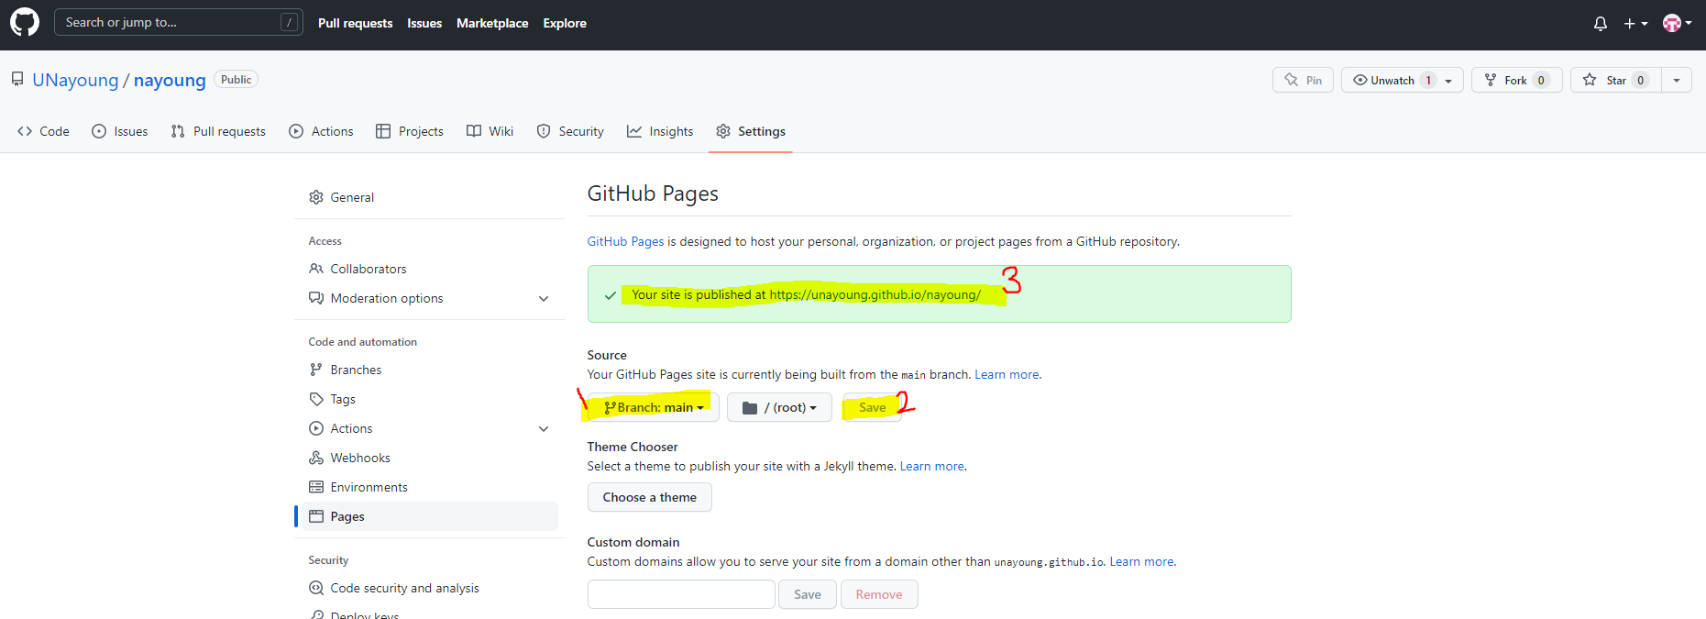This screenshot has height=619, width=1706.
Task: Open the / (root) folder dropdown
Action: click(x=779, y=407)
